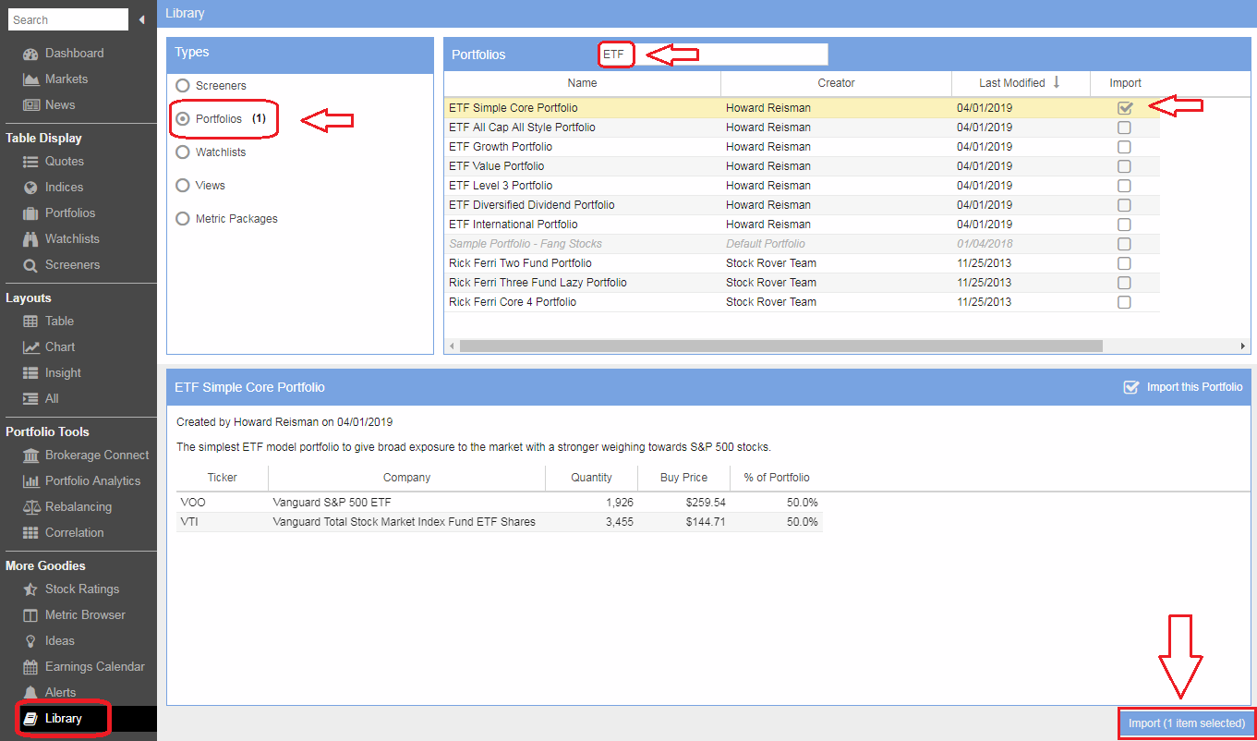Click the Library book icon
The width and height of the screenshot is (1257, 741).
[30, 719]
